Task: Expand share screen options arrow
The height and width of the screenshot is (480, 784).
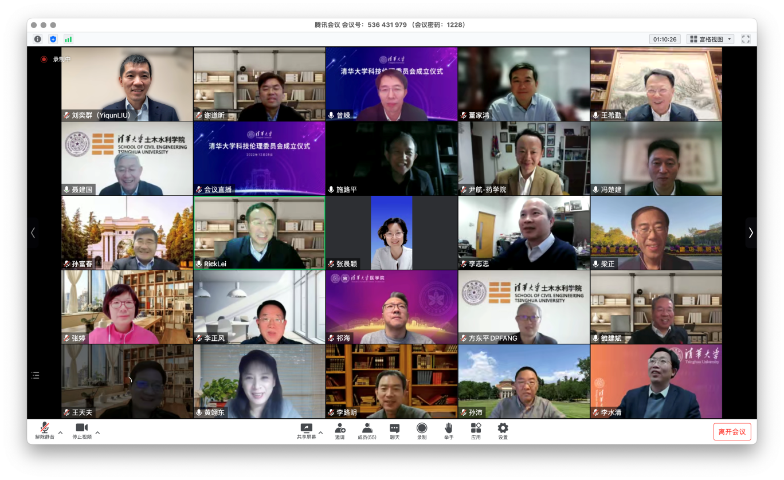Action: pos(320,432)
